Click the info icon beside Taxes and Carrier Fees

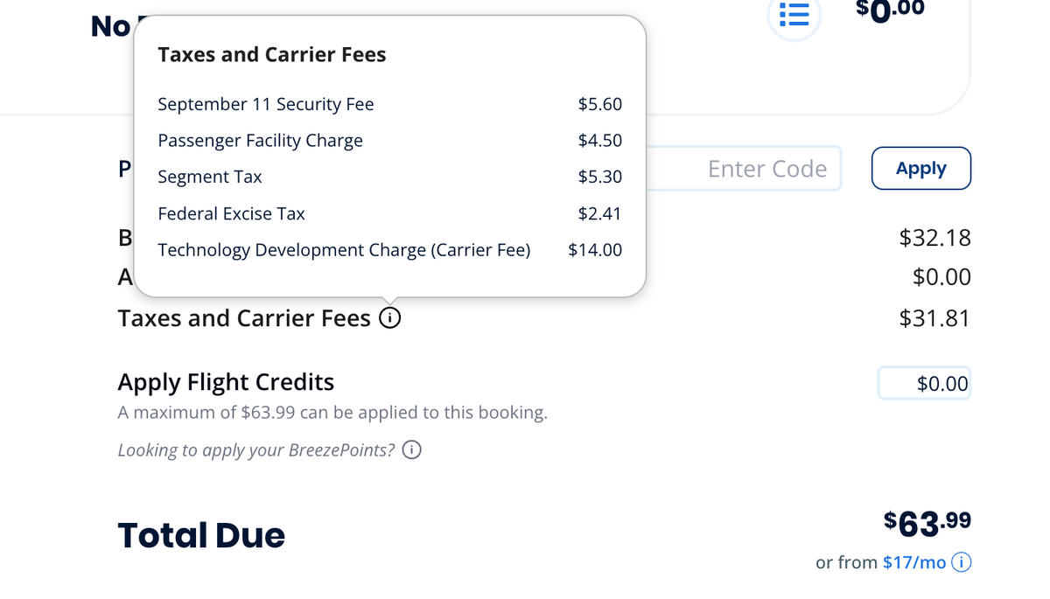tap(390, 317)
